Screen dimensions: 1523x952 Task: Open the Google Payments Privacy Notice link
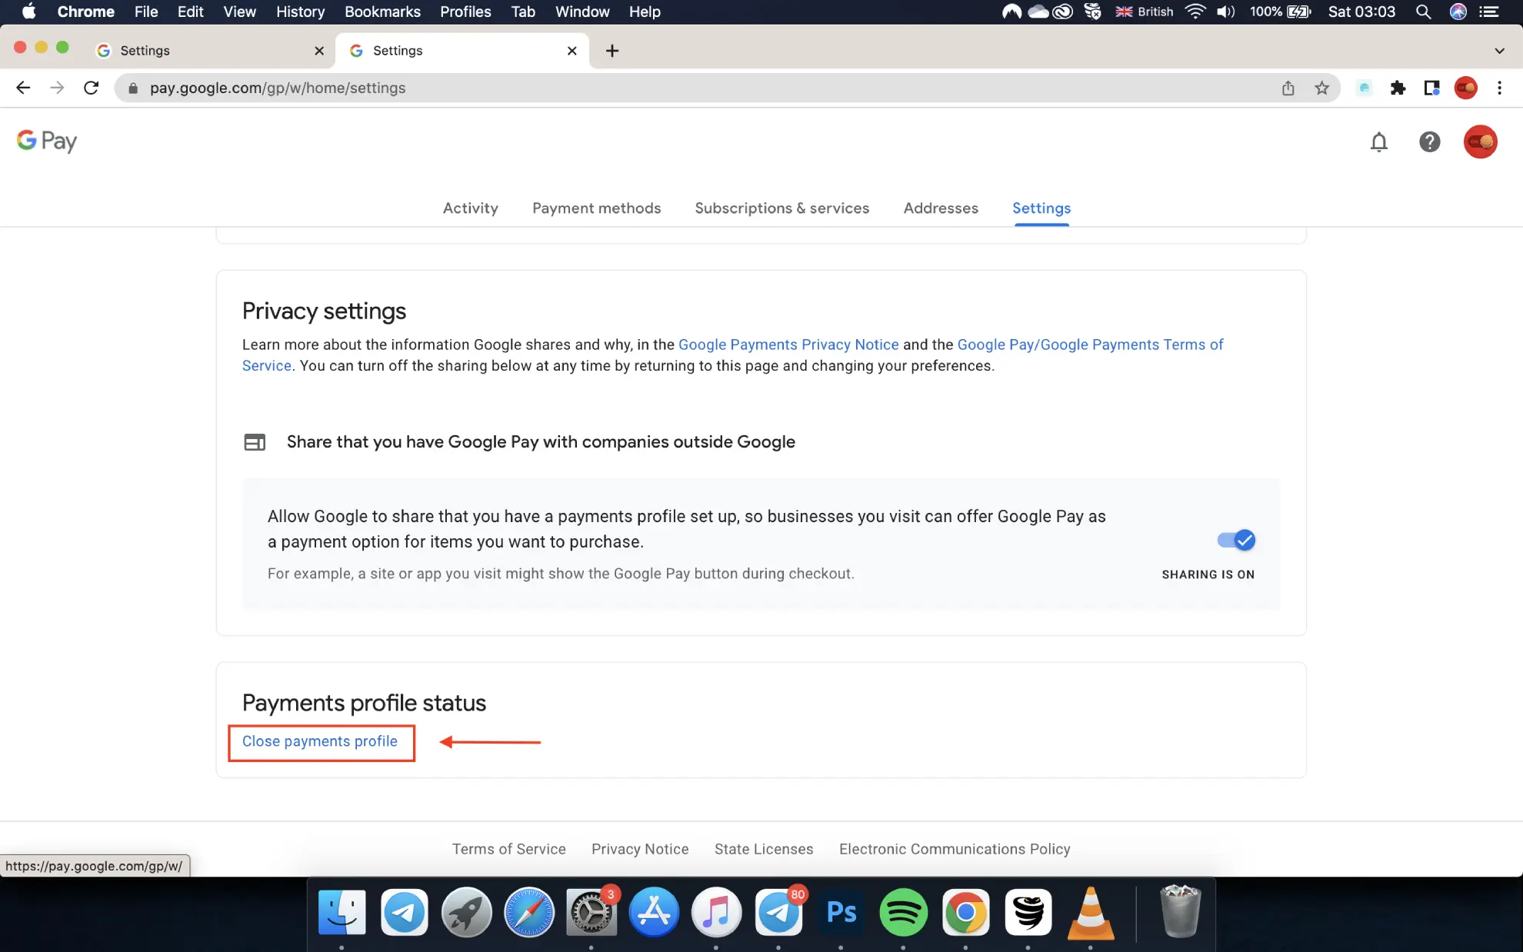(x=788, y=345)
